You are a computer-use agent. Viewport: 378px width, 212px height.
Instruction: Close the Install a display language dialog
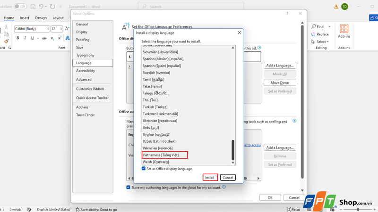tap(239, 33)
